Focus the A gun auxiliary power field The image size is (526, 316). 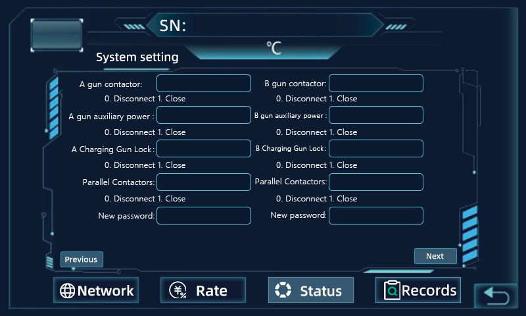coord(204,115)
